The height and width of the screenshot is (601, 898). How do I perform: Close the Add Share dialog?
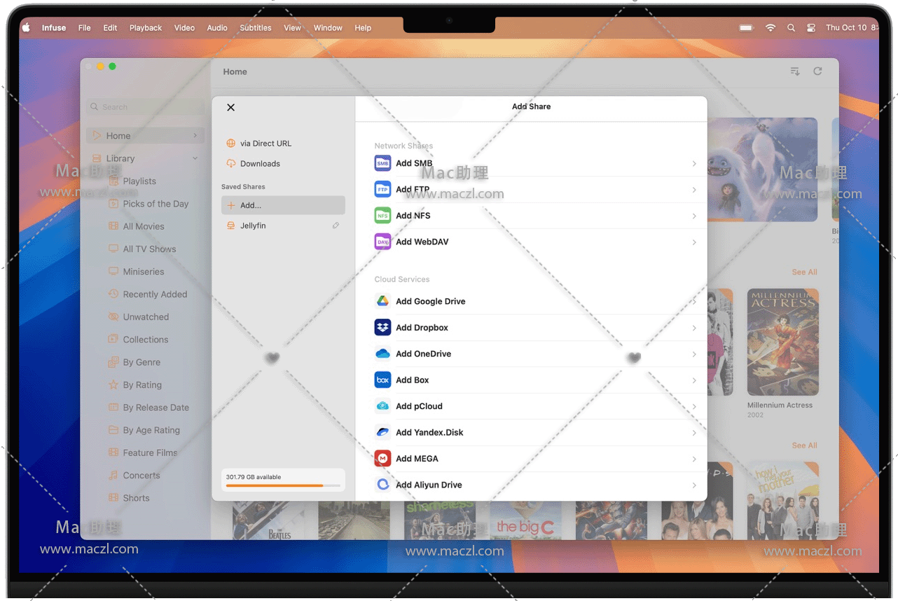point(230,107)
